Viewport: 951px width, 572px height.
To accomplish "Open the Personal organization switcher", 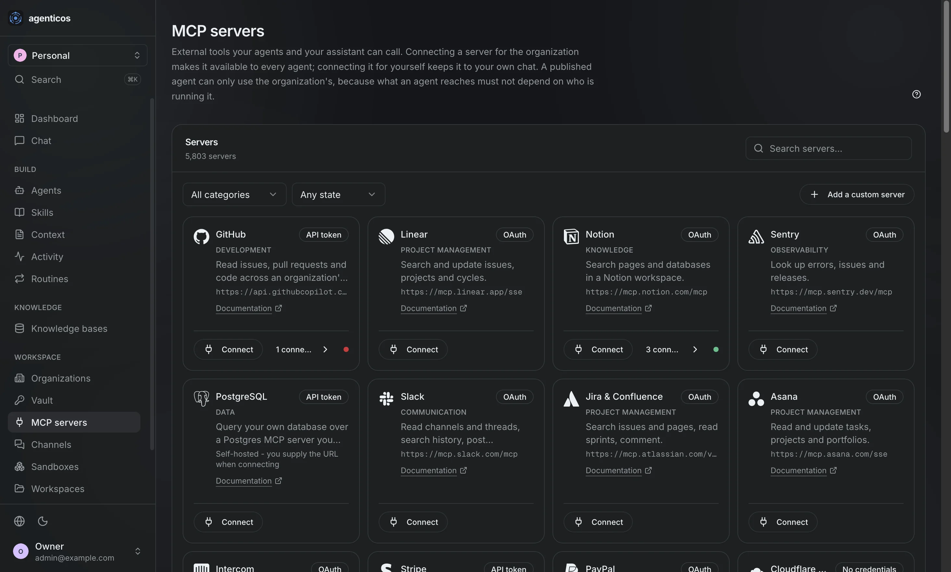I will (x=77, y=55).
